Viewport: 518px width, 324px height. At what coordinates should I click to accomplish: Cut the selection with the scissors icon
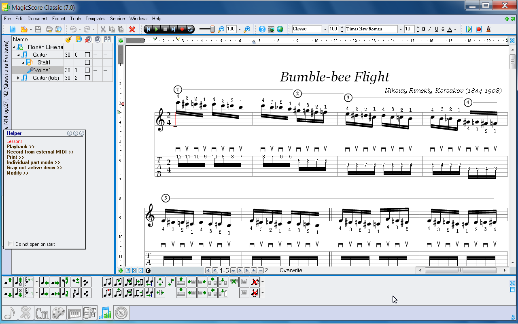(103, 29)
